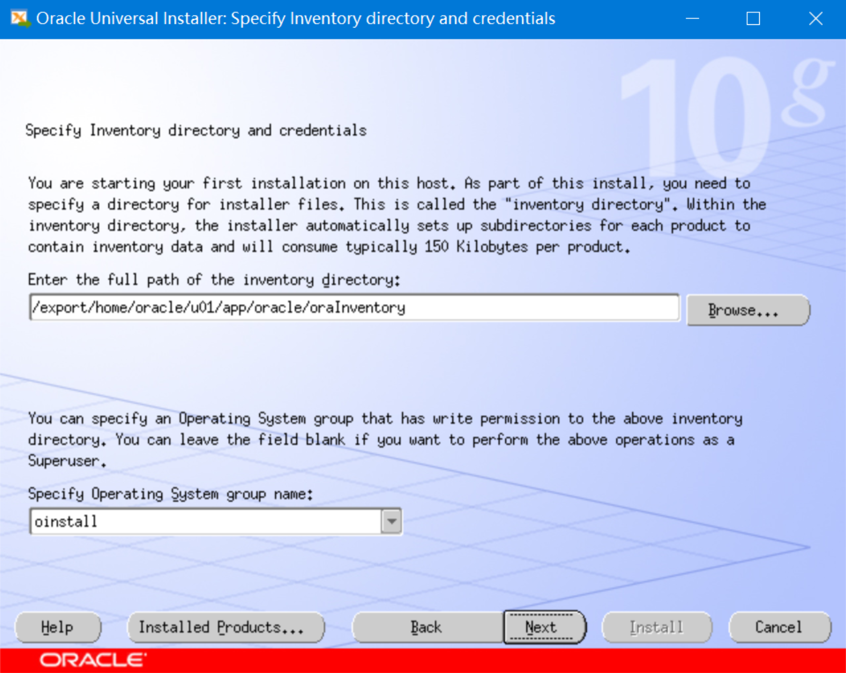Click the ORACLE logo in red footer
The width and height of the screenshot is (846, 673).
click(93, 660)
